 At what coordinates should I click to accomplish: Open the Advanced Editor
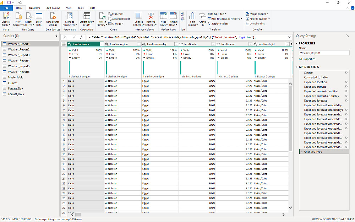[x=119, y=19]
